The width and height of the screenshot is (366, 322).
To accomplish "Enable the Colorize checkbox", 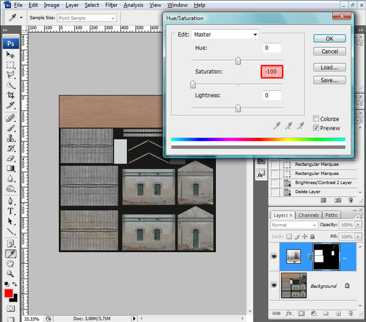I will click(316, 119).
